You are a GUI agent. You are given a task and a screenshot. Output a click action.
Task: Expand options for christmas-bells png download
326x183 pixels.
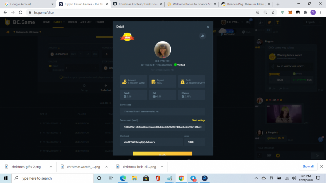point(162,167)
